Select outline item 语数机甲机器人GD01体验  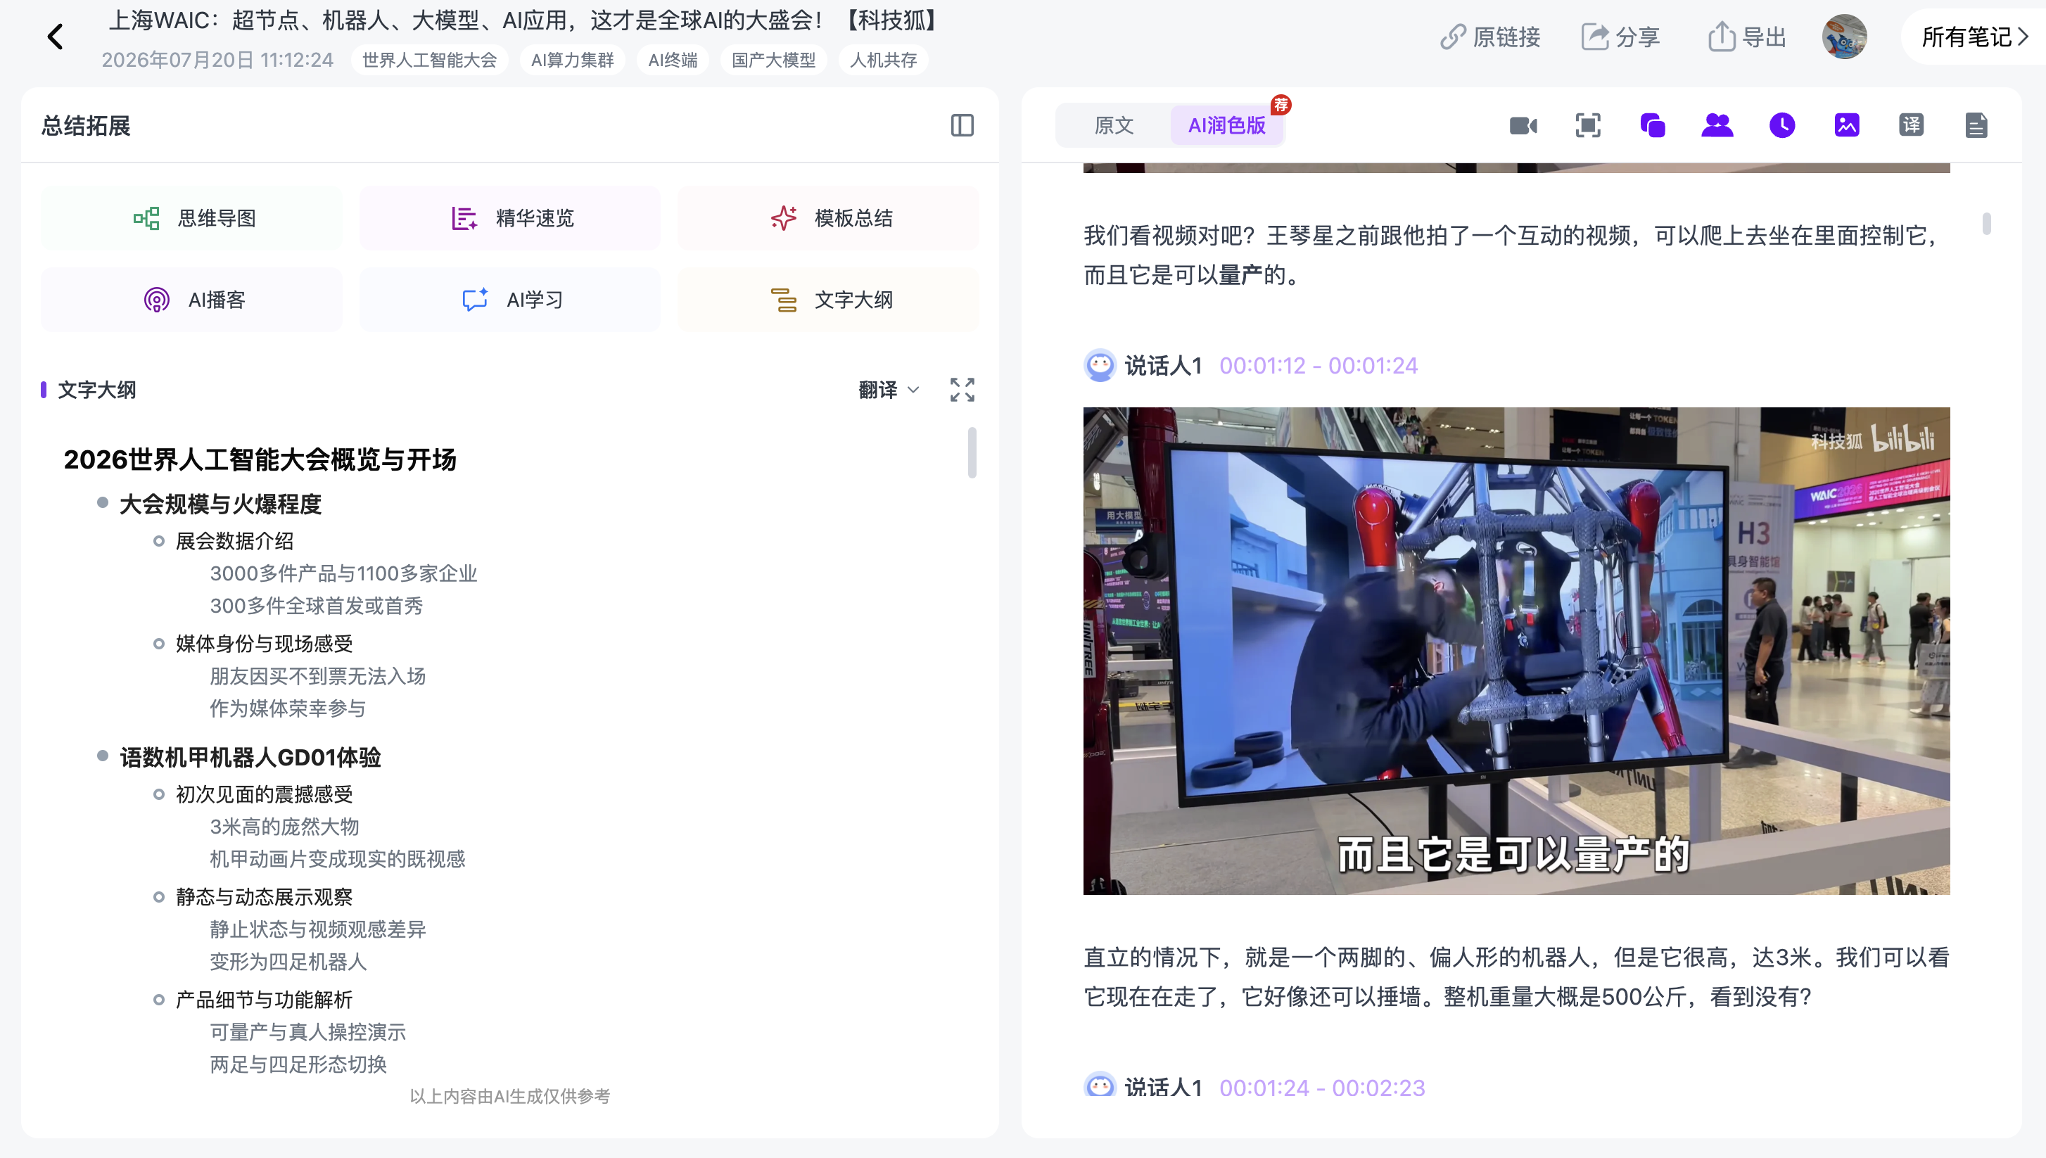click(250, 758)
